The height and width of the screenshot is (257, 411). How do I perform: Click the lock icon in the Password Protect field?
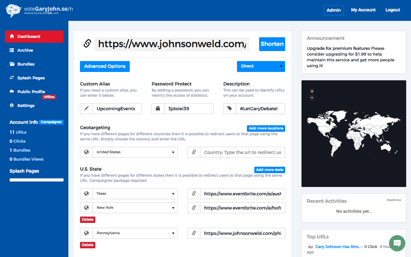(158, 109)
